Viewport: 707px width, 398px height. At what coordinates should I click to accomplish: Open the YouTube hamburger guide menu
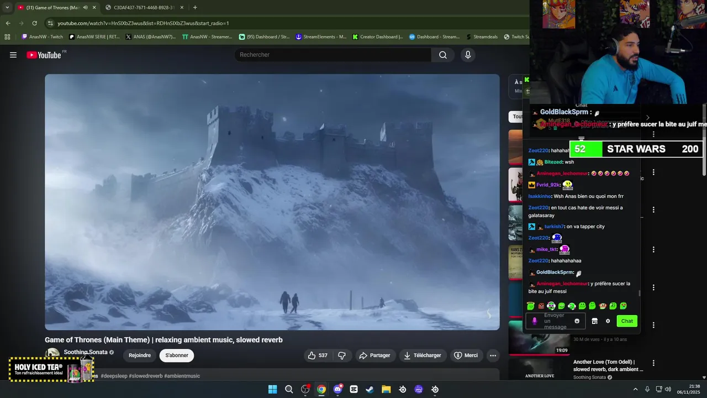(13, 55)
